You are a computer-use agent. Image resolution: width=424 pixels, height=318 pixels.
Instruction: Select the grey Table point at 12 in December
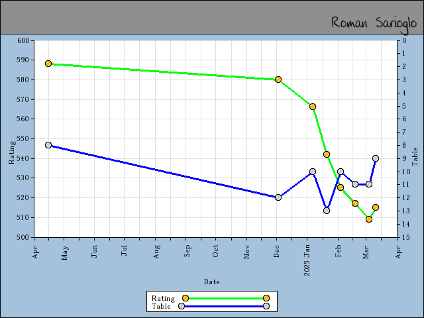coord(278,197)
